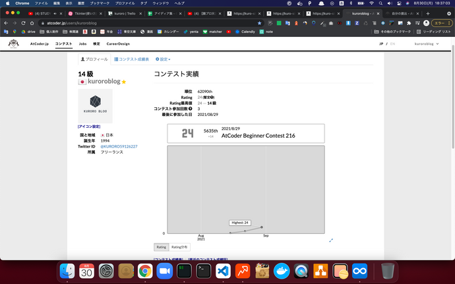Image resolution: width=455 pixels, height=284 pixels.
Task: Open the 株関連 bookmark folder
Action: tap(71, 32)
